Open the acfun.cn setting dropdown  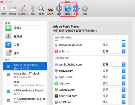coord(113,51)
